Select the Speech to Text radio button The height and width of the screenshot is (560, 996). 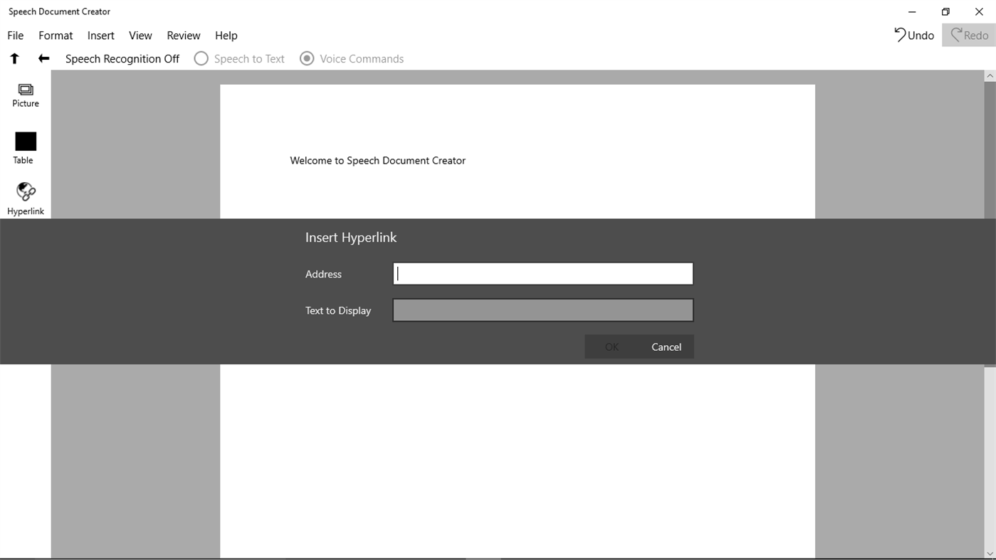click(201, 58)
